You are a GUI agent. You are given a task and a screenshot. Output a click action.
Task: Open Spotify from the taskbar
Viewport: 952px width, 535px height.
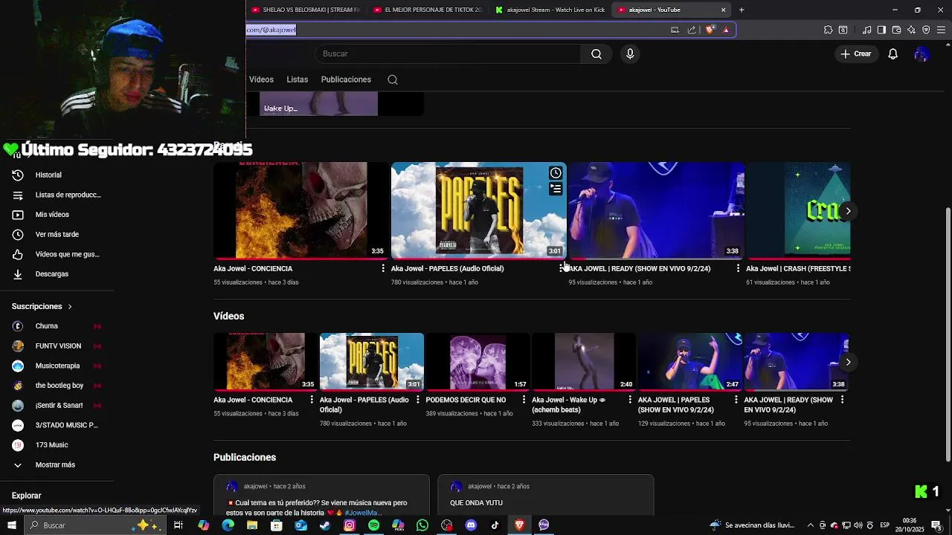pyautogui.click(x=373, y=525)
